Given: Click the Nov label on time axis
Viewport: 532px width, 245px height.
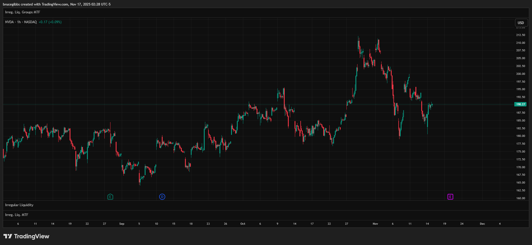Looking at the screenshot, I should (x=375, y=224).
